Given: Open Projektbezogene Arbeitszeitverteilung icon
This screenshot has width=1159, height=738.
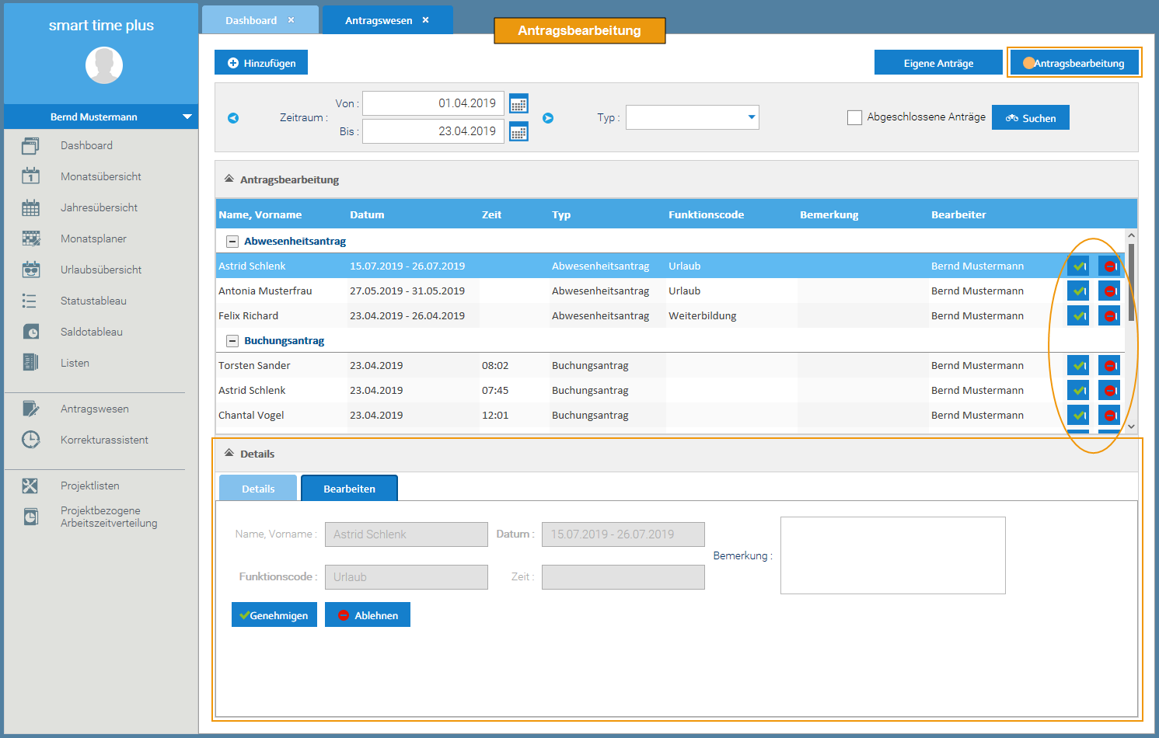Looking at the screenshot, I should click(x=30, y=517).
